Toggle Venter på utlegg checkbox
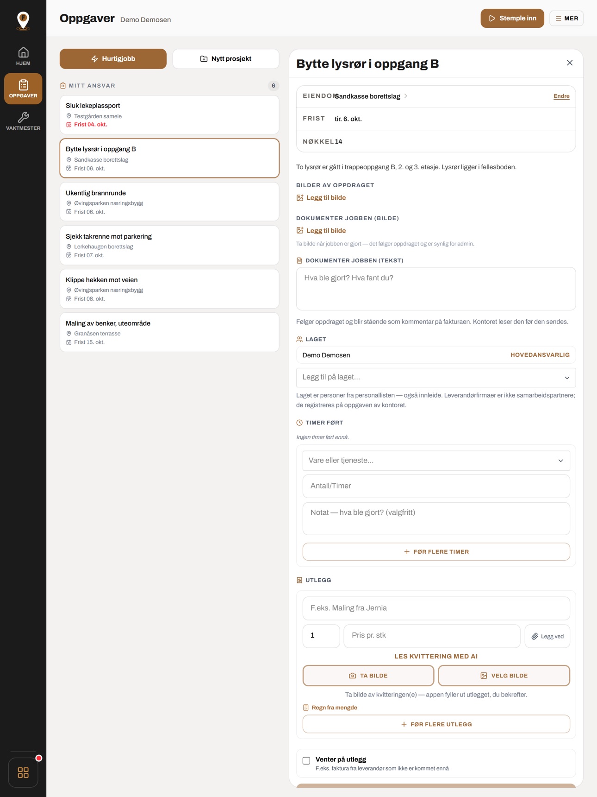This screenshot has height=797, width=597. 306,760
